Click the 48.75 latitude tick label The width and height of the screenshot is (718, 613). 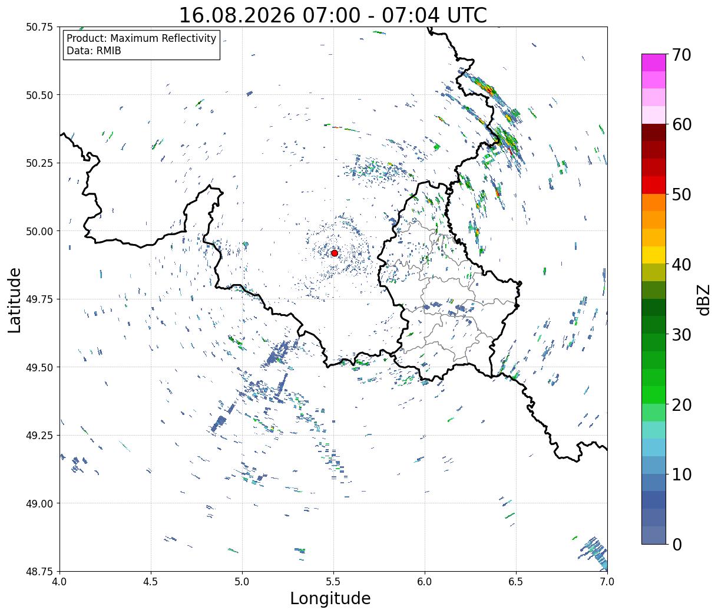coord(39,571)
